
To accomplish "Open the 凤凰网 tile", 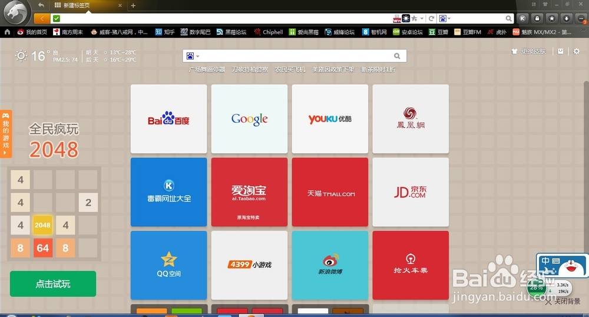I will pyautogui.click(x=411, y=118).
